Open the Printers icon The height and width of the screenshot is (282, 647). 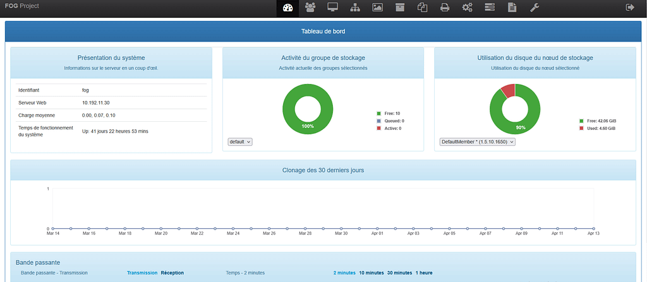coord(445,8)
